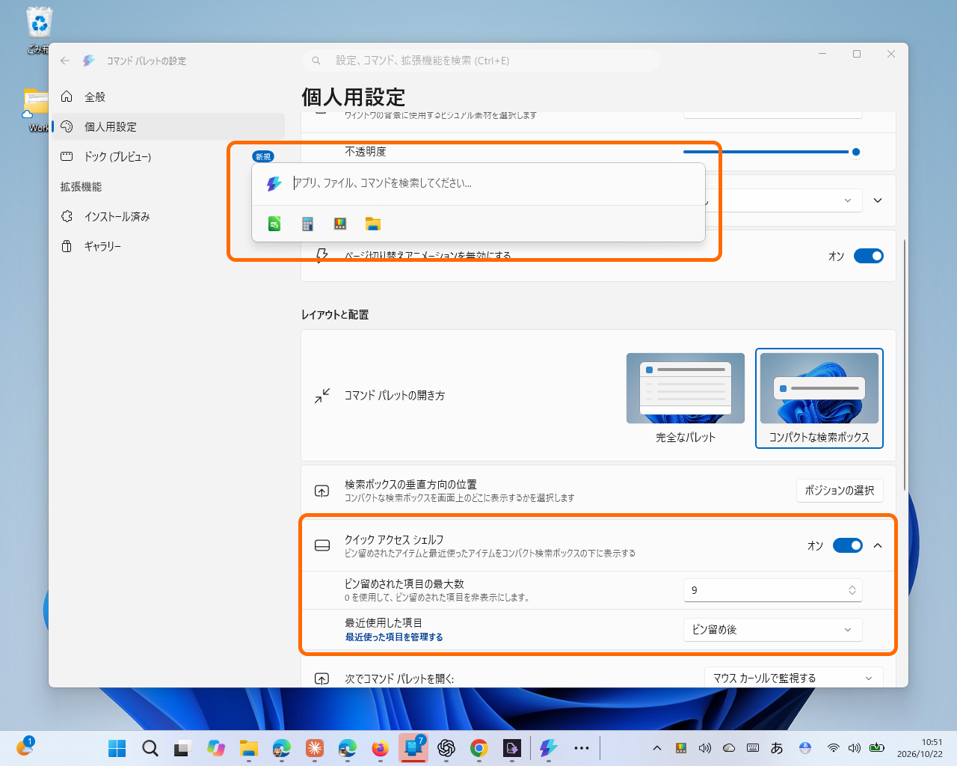Choose the コンパクトな検索ボックス layout option
Screen dimensions: 957x766
tap(819, 398)
